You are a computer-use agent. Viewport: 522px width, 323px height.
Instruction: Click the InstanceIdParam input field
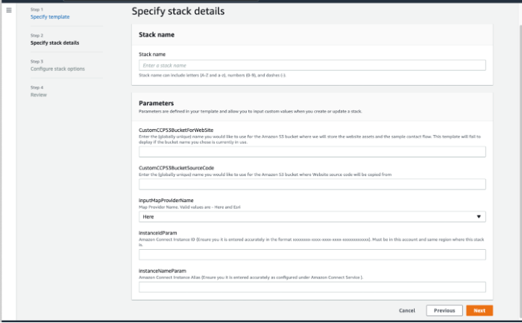click(x=312, y=254)
